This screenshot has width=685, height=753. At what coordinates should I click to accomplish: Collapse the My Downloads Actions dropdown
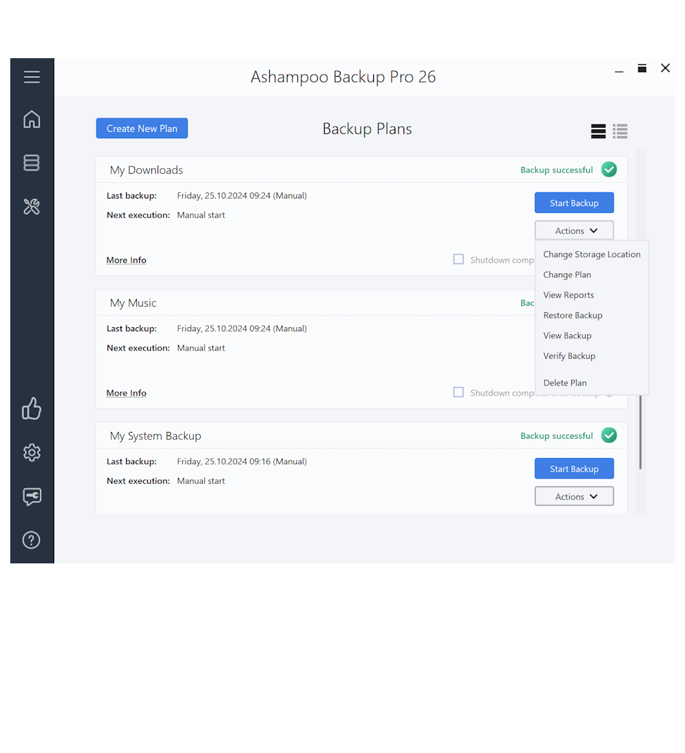[x=574, y=231]
